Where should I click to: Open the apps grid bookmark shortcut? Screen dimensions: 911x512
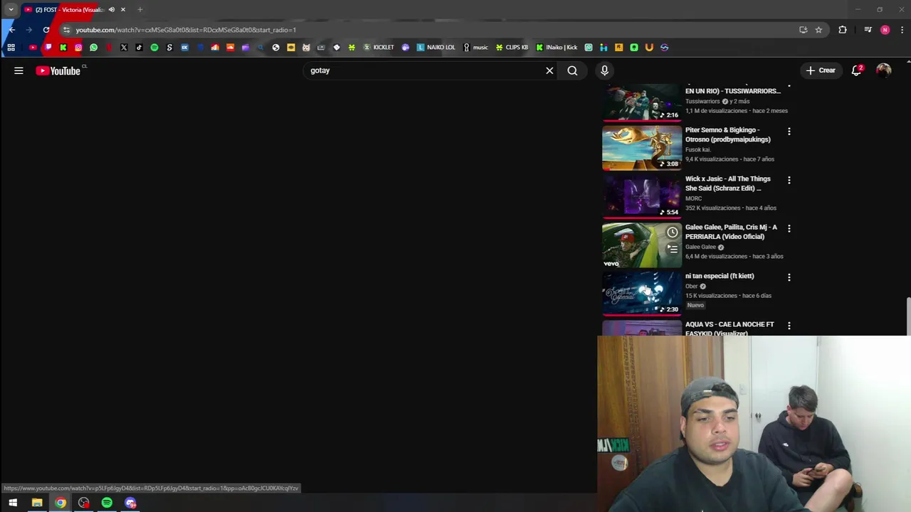coord(11,48)
